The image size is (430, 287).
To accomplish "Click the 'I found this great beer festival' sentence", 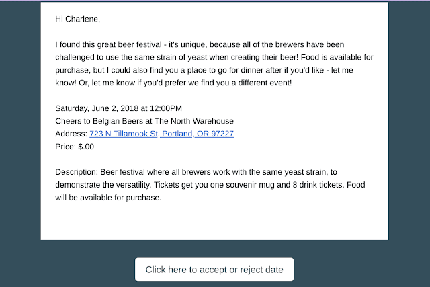I will click(108, 44).
